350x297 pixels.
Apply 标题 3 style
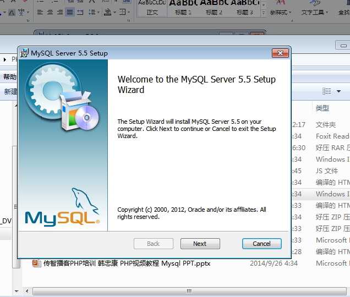(245, 8)
